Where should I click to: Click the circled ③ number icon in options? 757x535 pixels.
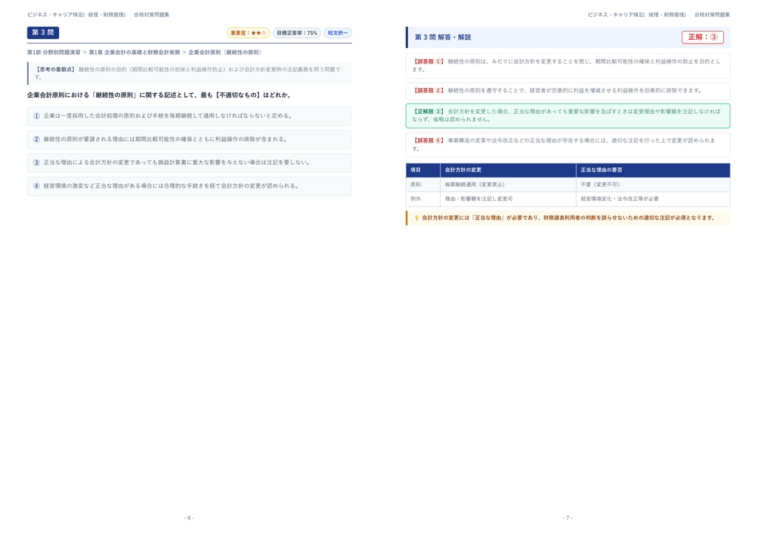(x=36, y=163)
